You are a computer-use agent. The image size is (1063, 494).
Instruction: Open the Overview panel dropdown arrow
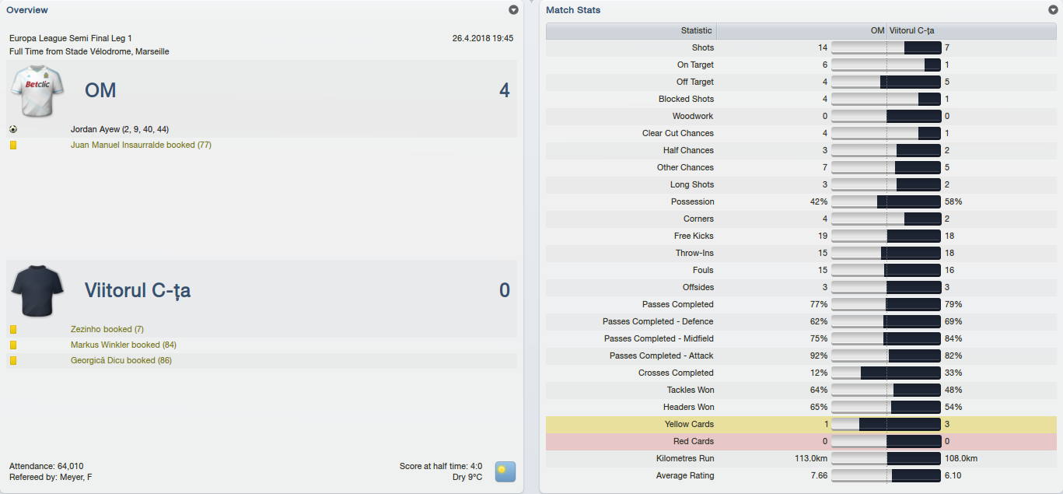[513, 10]
